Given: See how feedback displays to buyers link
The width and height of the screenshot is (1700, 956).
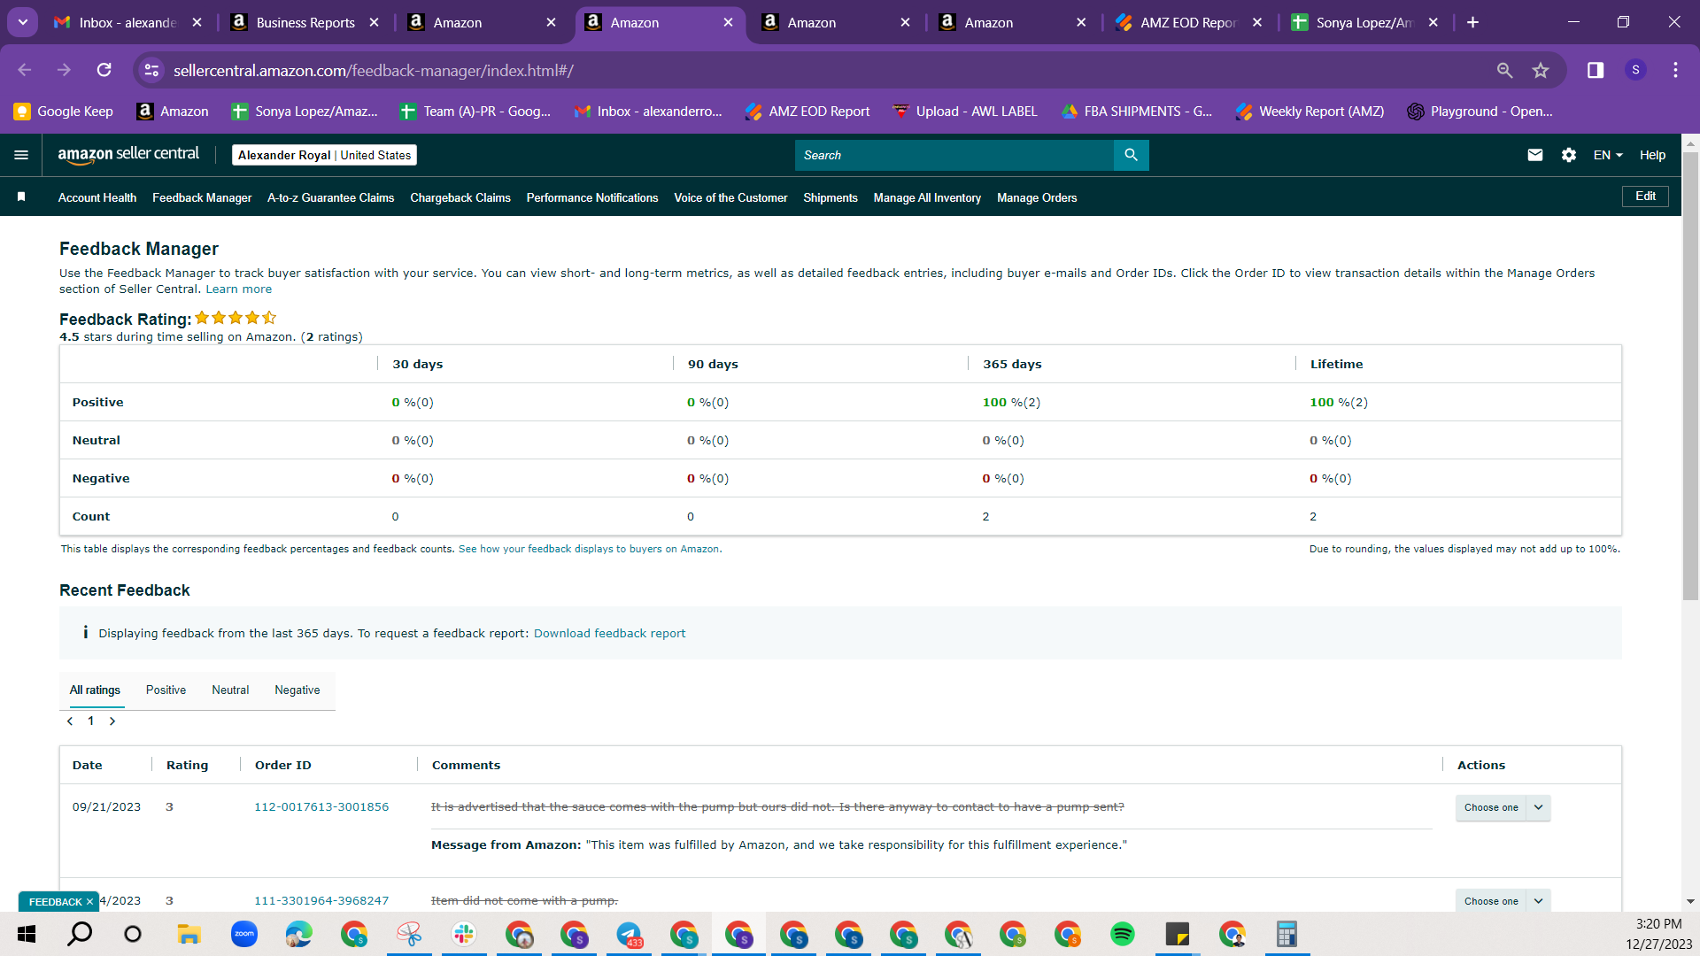Looking at the screenshot, I should coord(589,550).
